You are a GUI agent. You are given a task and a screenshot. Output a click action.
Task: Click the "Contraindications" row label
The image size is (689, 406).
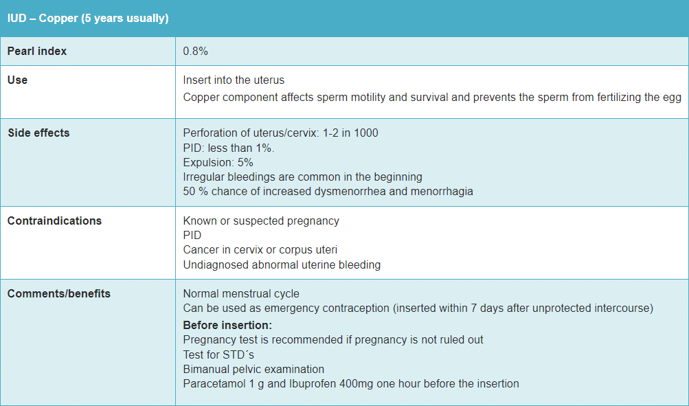(54, 221)
